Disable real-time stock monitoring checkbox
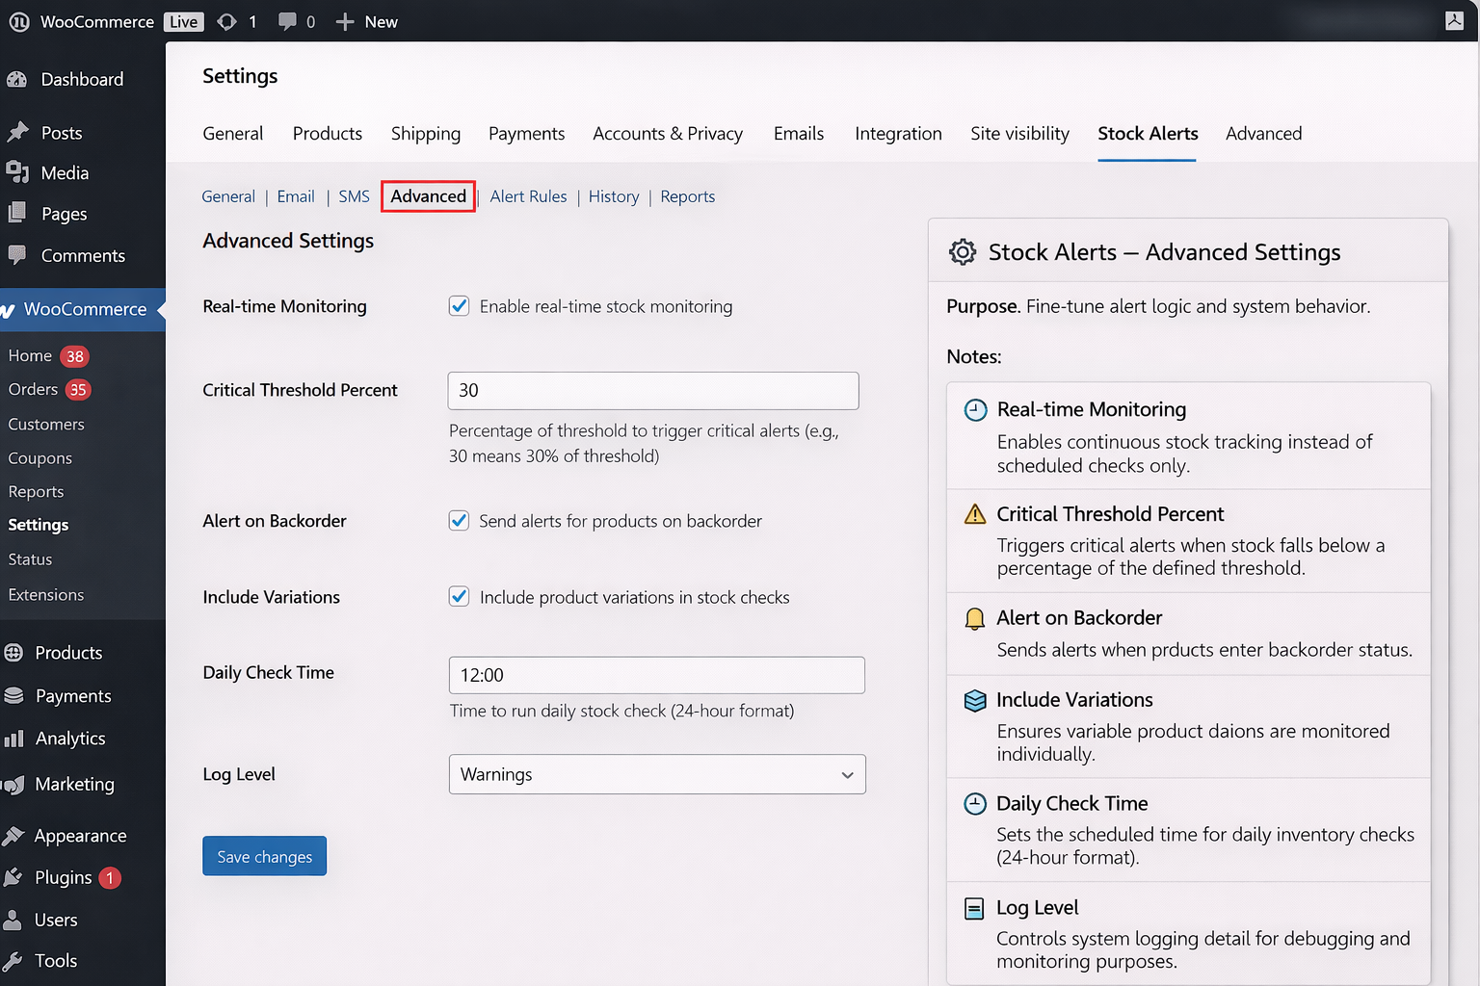The width and height of the screenshot is (1480, 986). click(460, 306)
